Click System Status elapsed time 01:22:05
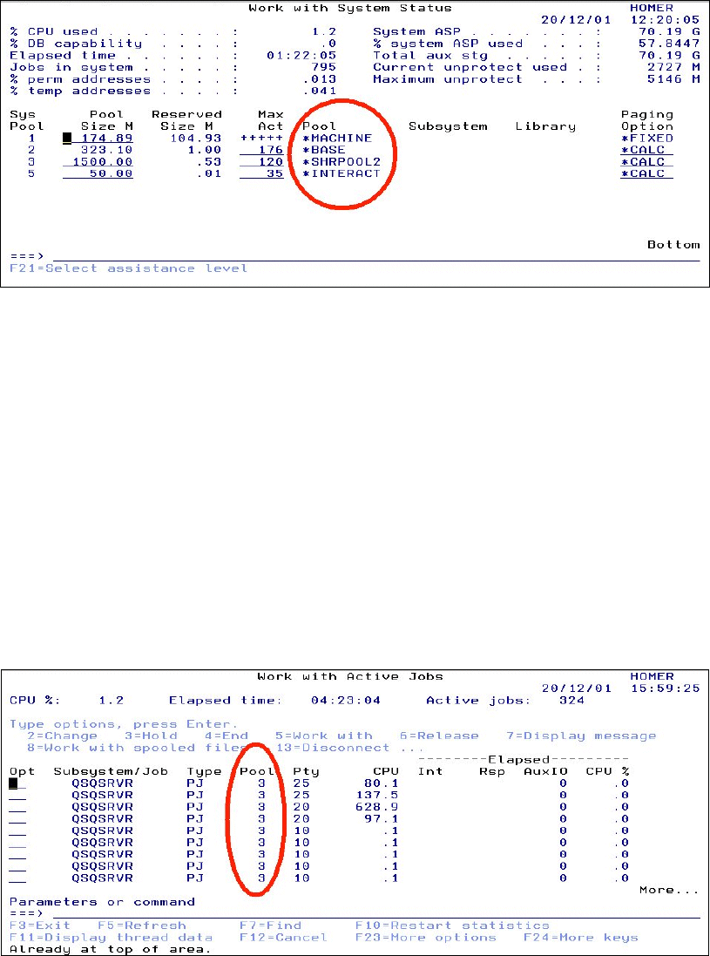 [301, 56]
